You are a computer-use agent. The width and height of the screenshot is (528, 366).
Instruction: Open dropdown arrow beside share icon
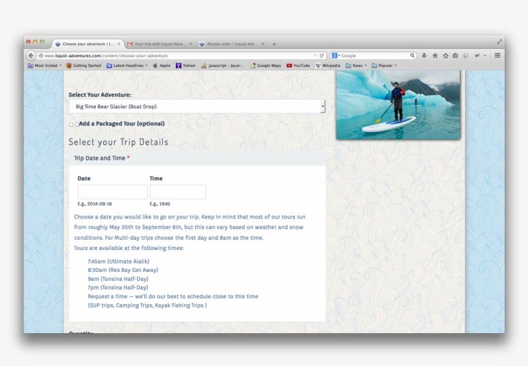pos(485,55)
